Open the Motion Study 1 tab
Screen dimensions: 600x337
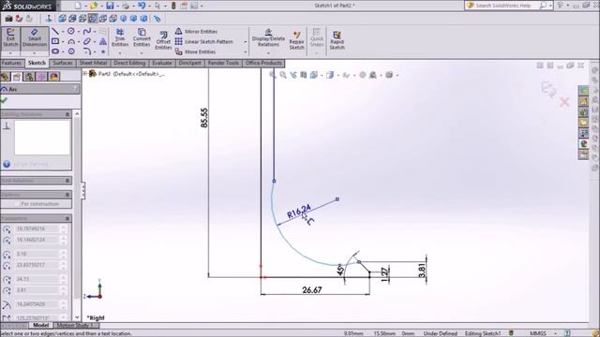pyautogui.click(x=75, y=325)
